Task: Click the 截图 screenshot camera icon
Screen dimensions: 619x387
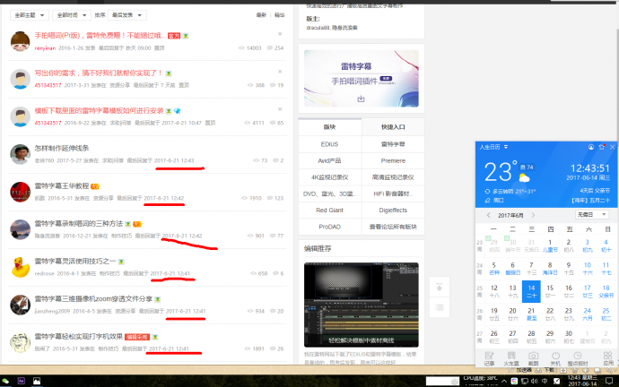Action: point(534,358)
